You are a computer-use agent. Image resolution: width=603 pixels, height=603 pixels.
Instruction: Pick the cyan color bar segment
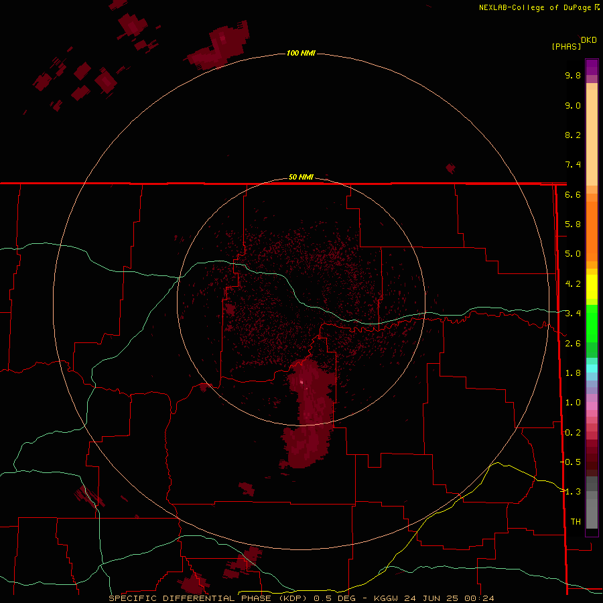(x=592, y=368)
